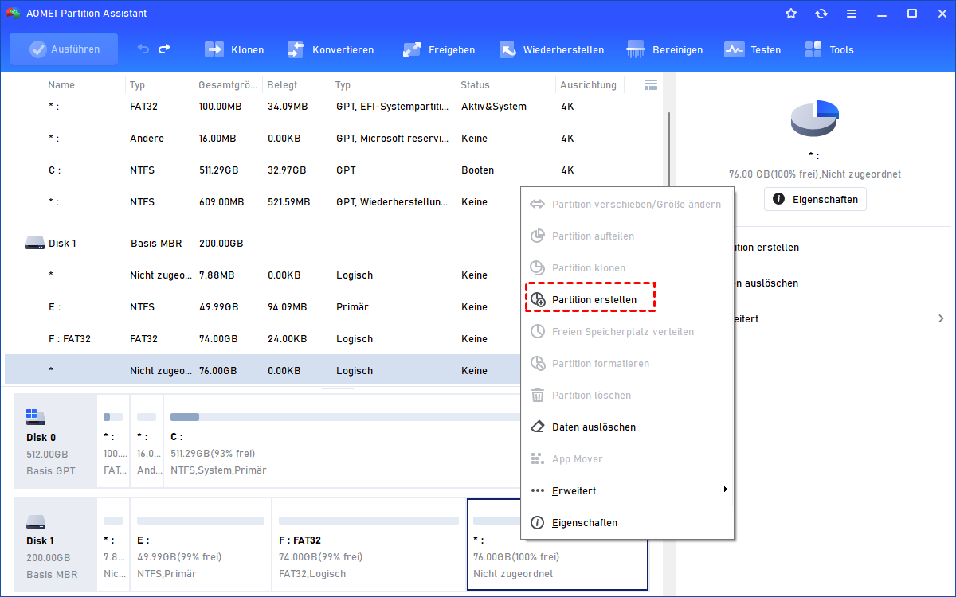This screenshot has height=597, width=956.
Task: Select the Disk 1 Basis MBR row
Action: [x=263, y=244]
